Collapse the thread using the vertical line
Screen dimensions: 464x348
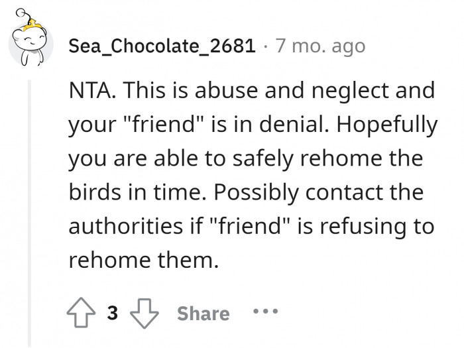pyautogui.click(x=29, y=212)
